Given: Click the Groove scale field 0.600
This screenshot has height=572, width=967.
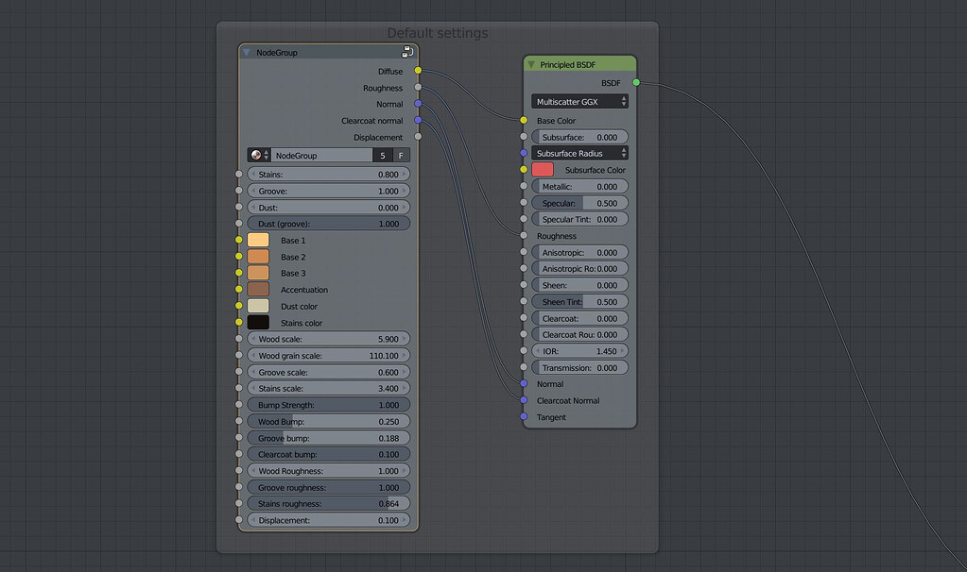Looking at the screenshot, I should point(329,372).
